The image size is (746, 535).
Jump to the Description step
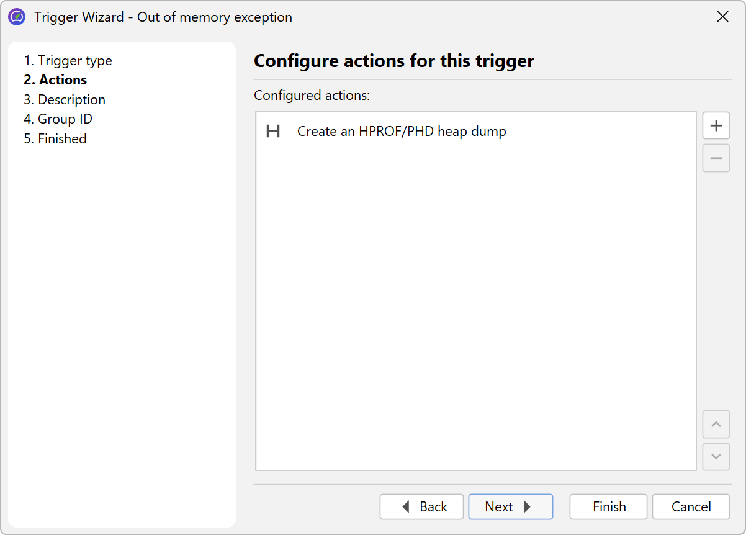[x=65, y=100]
